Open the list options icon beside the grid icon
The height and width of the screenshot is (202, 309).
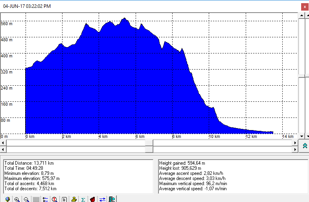pyautogui.click(x=45, y=199)
